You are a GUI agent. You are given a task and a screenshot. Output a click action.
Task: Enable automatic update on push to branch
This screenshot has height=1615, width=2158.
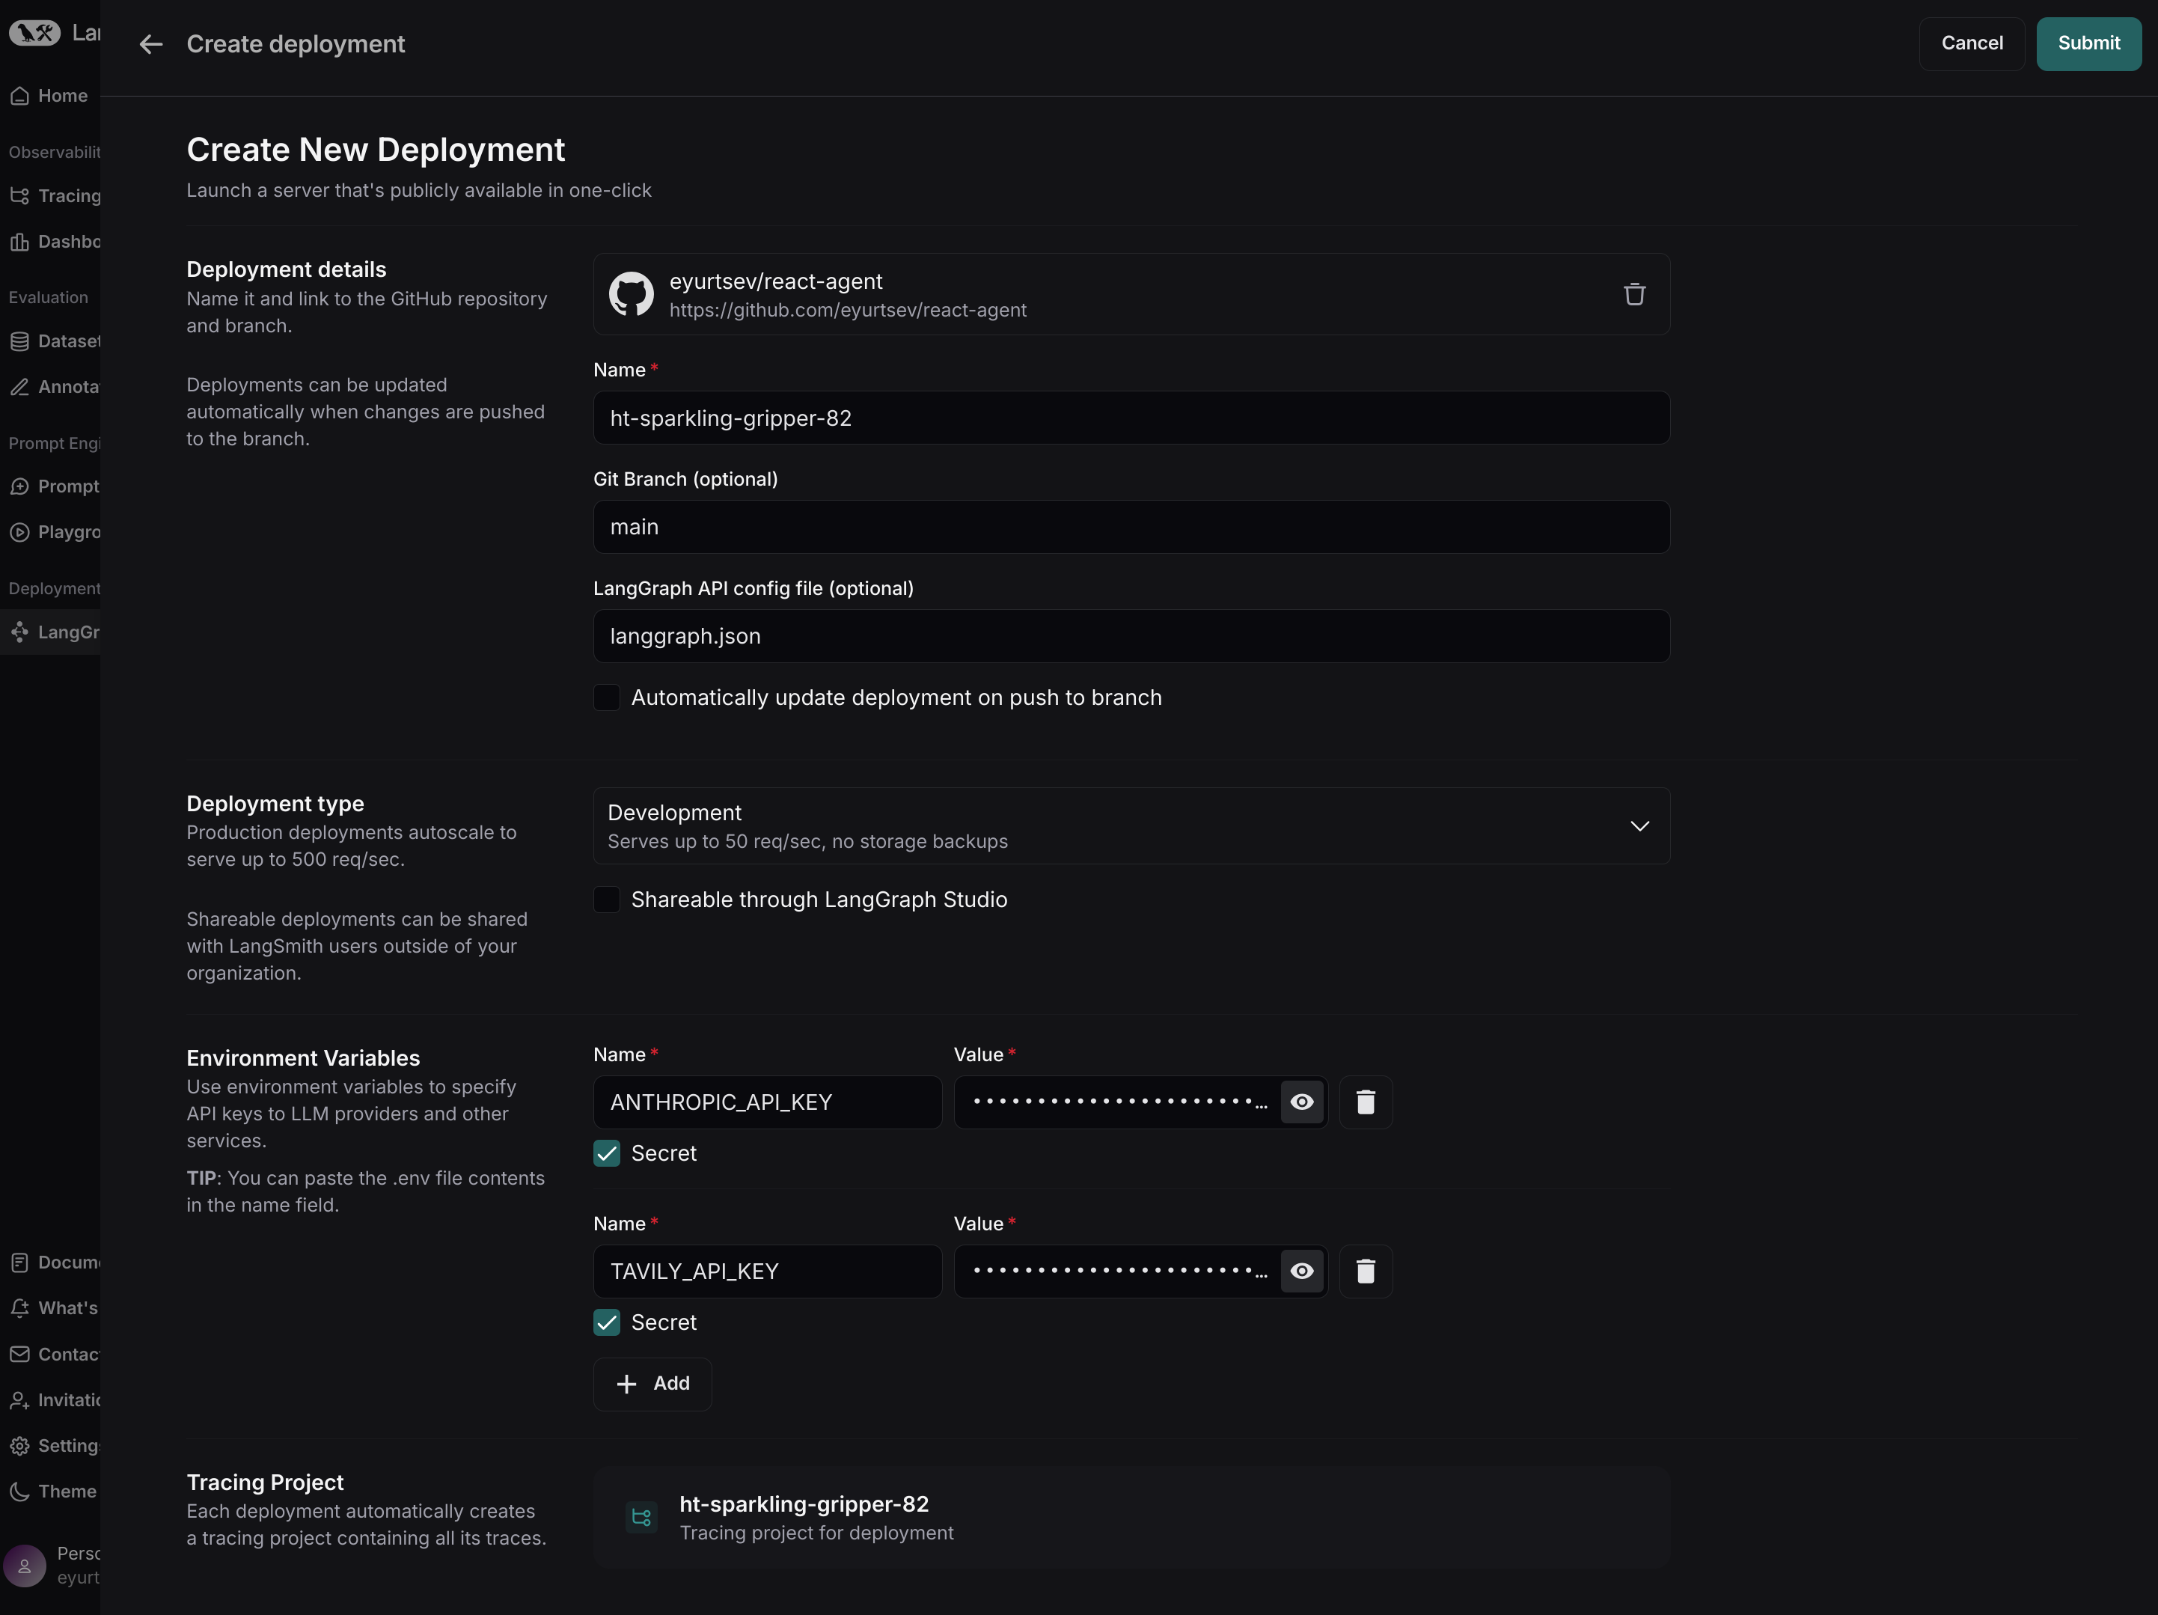607,697
